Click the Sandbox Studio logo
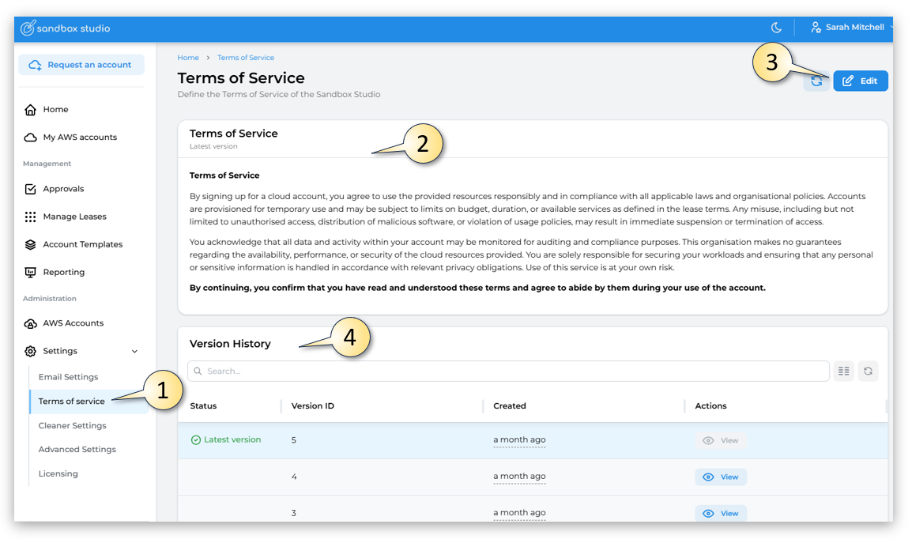 [65, 28]
